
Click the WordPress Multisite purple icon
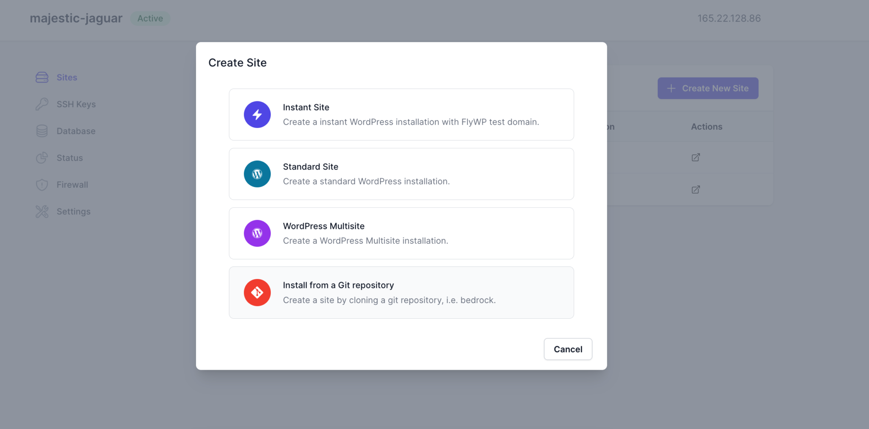(x=257, y=233)
